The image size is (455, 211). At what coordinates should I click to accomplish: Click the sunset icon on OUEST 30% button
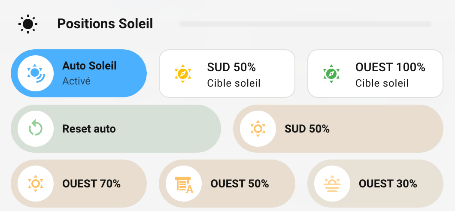(332, 184)
